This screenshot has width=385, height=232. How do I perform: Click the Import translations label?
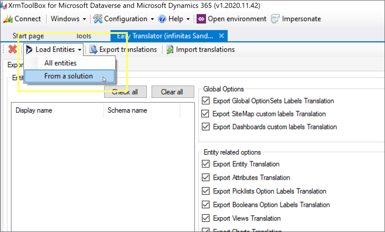pos(205,50)
